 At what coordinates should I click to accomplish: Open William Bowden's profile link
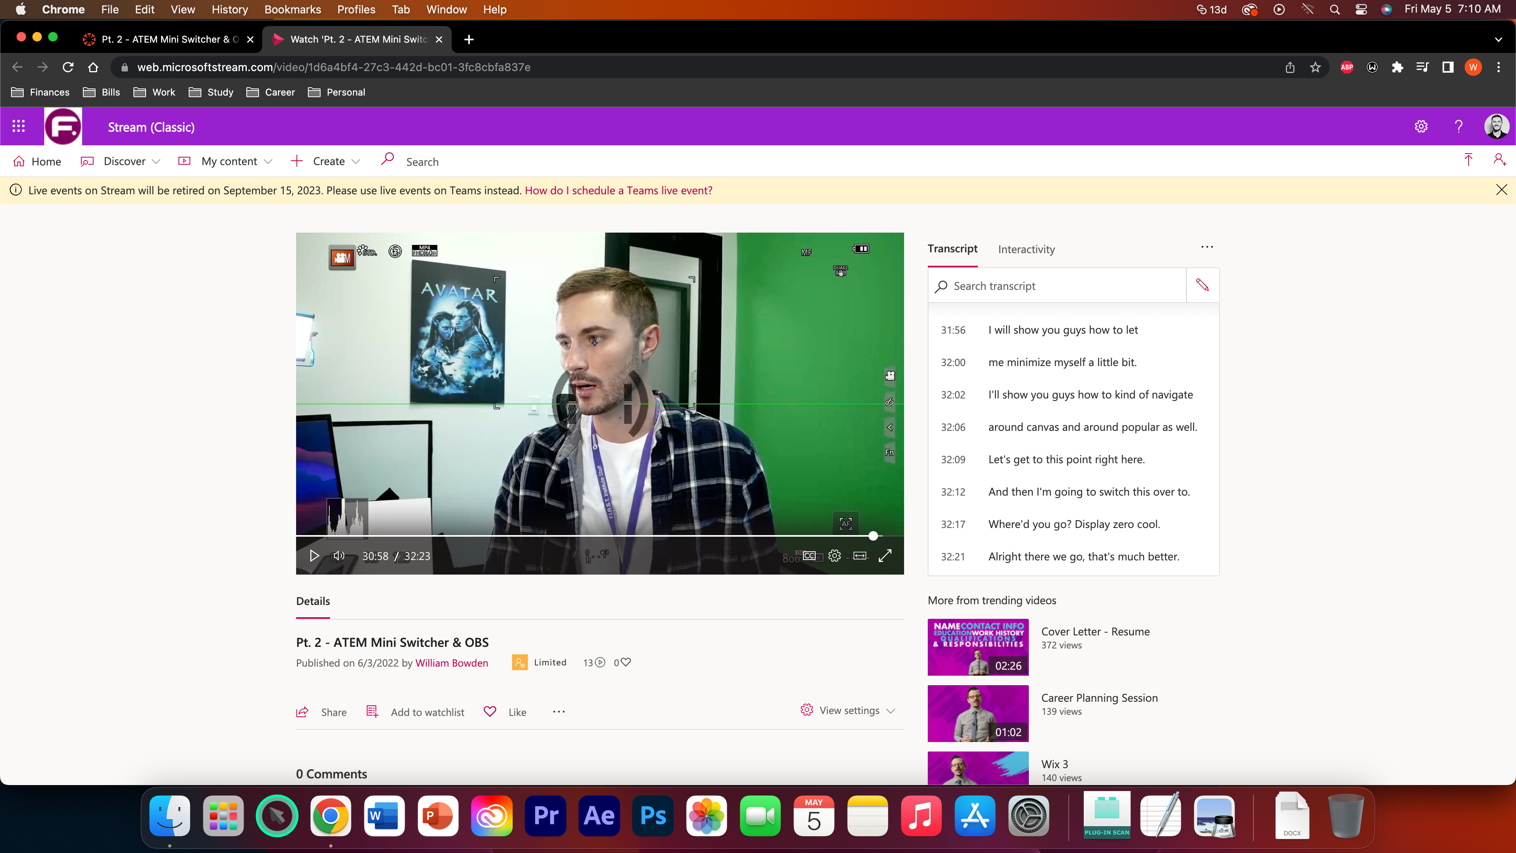[451, 663]
